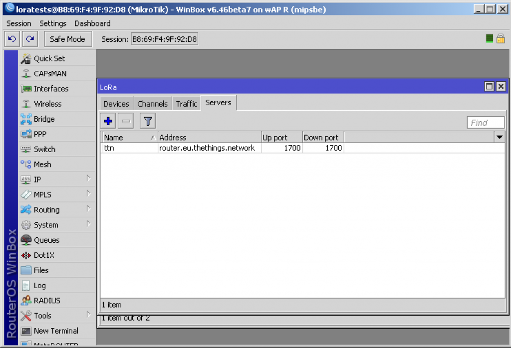Switch to the Channels tab
Viewport: 511px width, 348px height.
(x=152, y=104)
